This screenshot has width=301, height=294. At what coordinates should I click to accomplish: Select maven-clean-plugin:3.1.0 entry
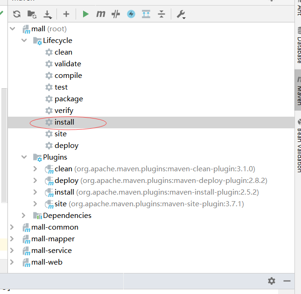(x=155, y=169)
